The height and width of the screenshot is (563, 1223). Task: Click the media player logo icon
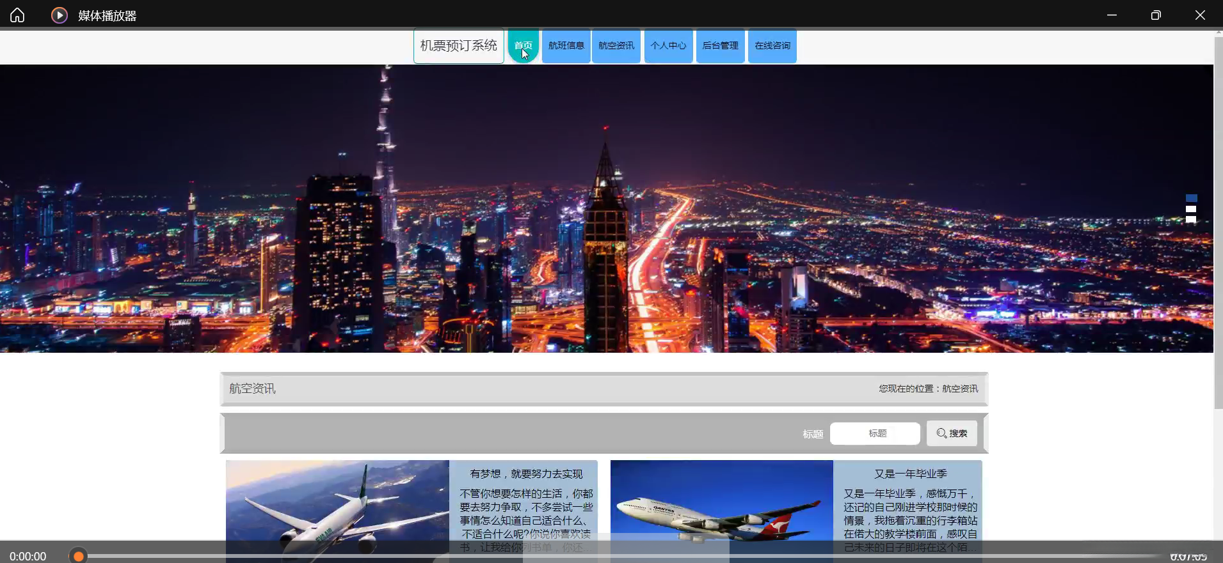(60, 15)
